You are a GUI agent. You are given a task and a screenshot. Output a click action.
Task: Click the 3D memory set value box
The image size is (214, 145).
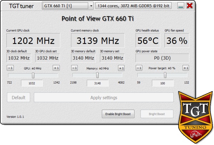pyautogui.click(x=112, y=58)
